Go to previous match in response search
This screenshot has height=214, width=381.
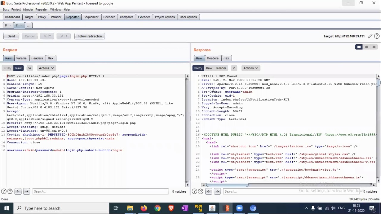[209, 191]
